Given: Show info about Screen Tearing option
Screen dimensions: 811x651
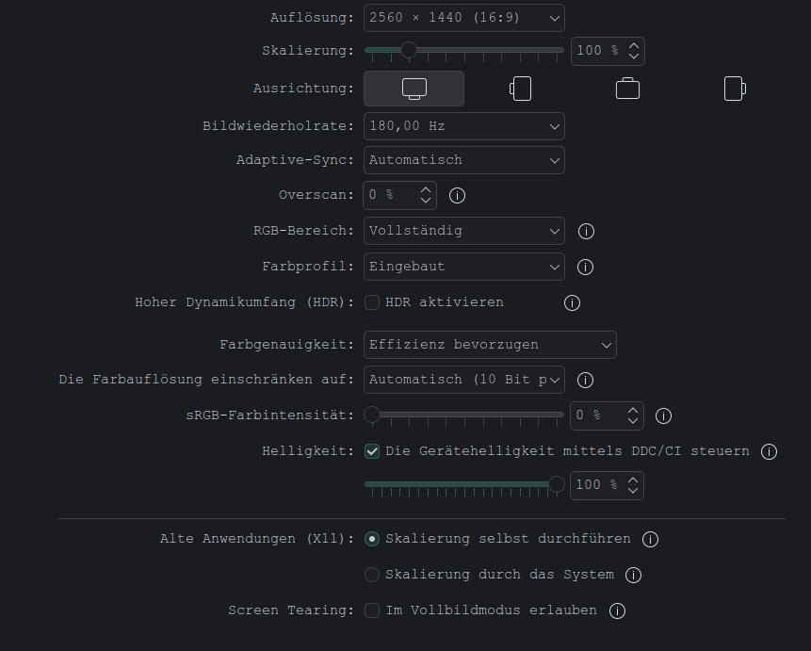Looking at the screenshot, I should pyautogui.click(x=617, y=610).
